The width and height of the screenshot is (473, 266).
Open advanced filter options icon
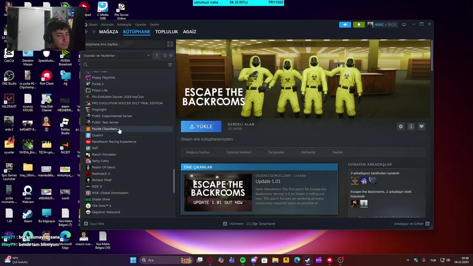170,65
